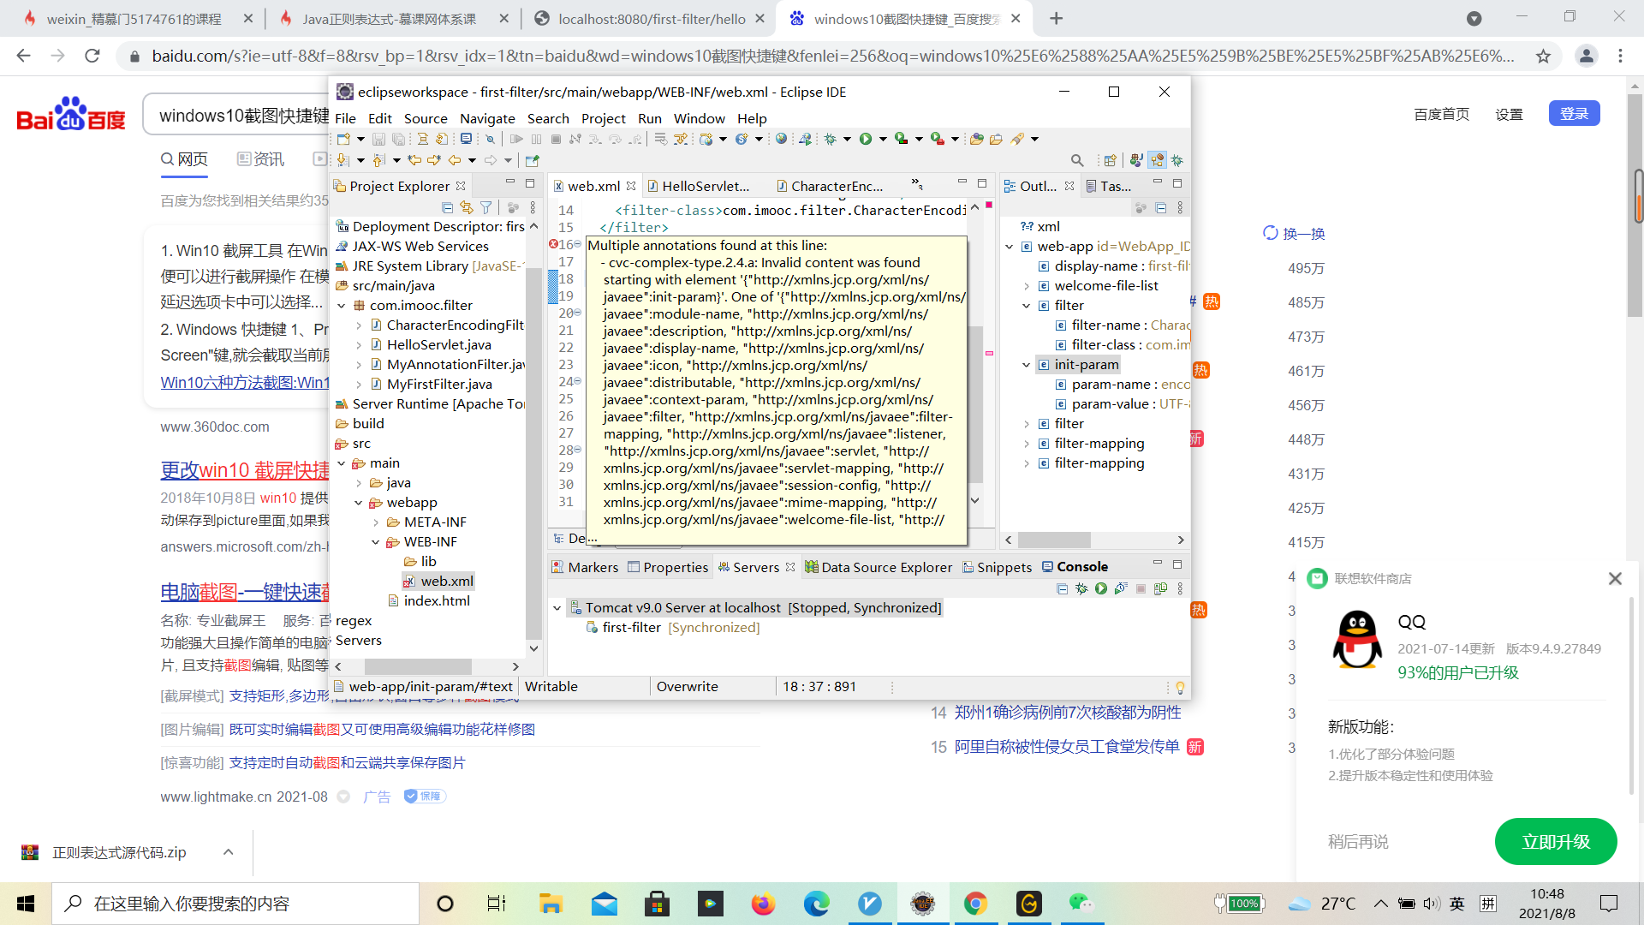Expand welcome-file-list in Outline

click(x=1027, y=286)
